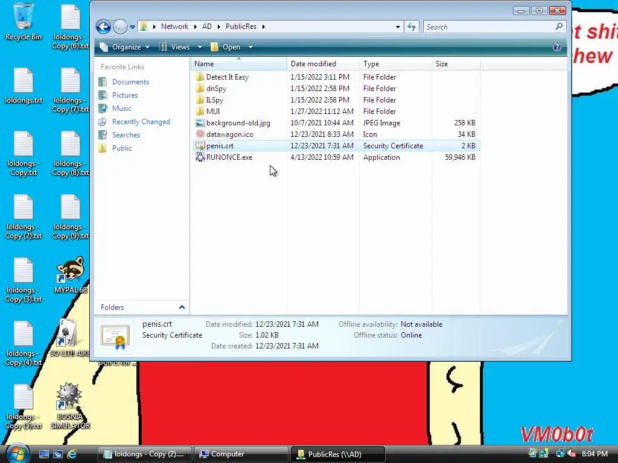
Task: Select the background-old.jpg image file
Action: point(238,123)
